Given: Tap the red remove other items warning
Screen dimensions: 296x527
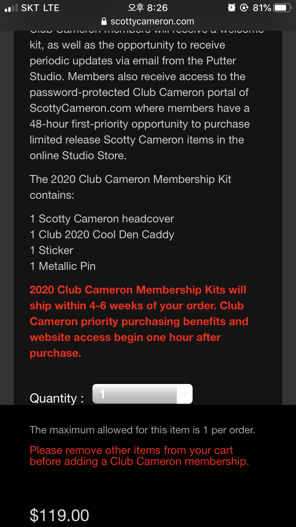Looking at the screenshot, I should click(139, 455).
